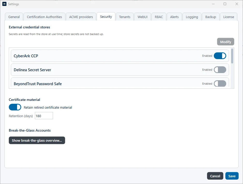Switch to Certification Authorities tab

44,17
